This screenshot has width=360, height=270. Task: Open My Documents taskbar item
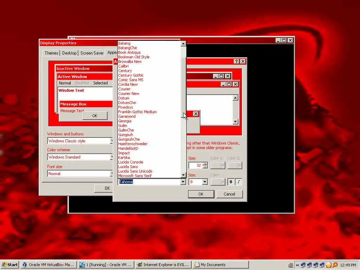point(220,265)
